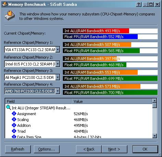Click the results list scroll down arrow
Screen dimensions: 162x157
pos(154,136)
